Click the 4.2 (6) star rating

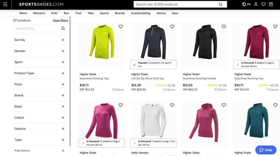[165, 85]
